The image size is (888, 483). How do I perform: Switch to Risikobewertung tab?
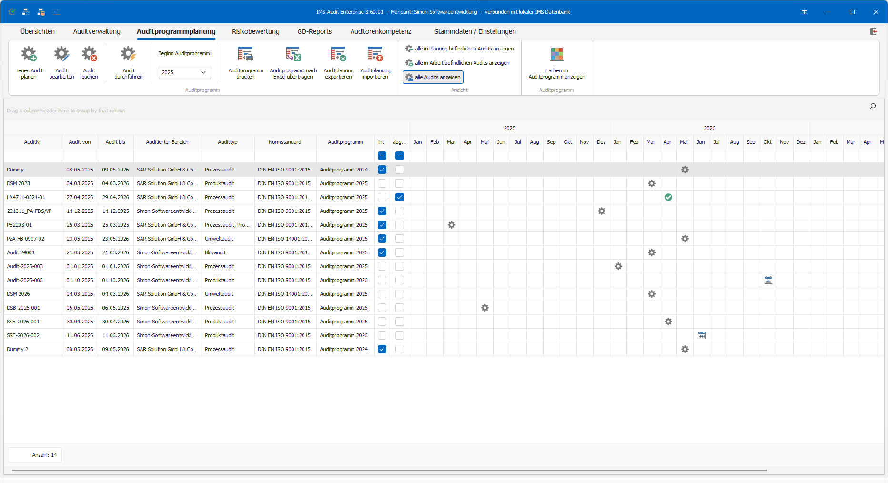click(x=256, y=31)
